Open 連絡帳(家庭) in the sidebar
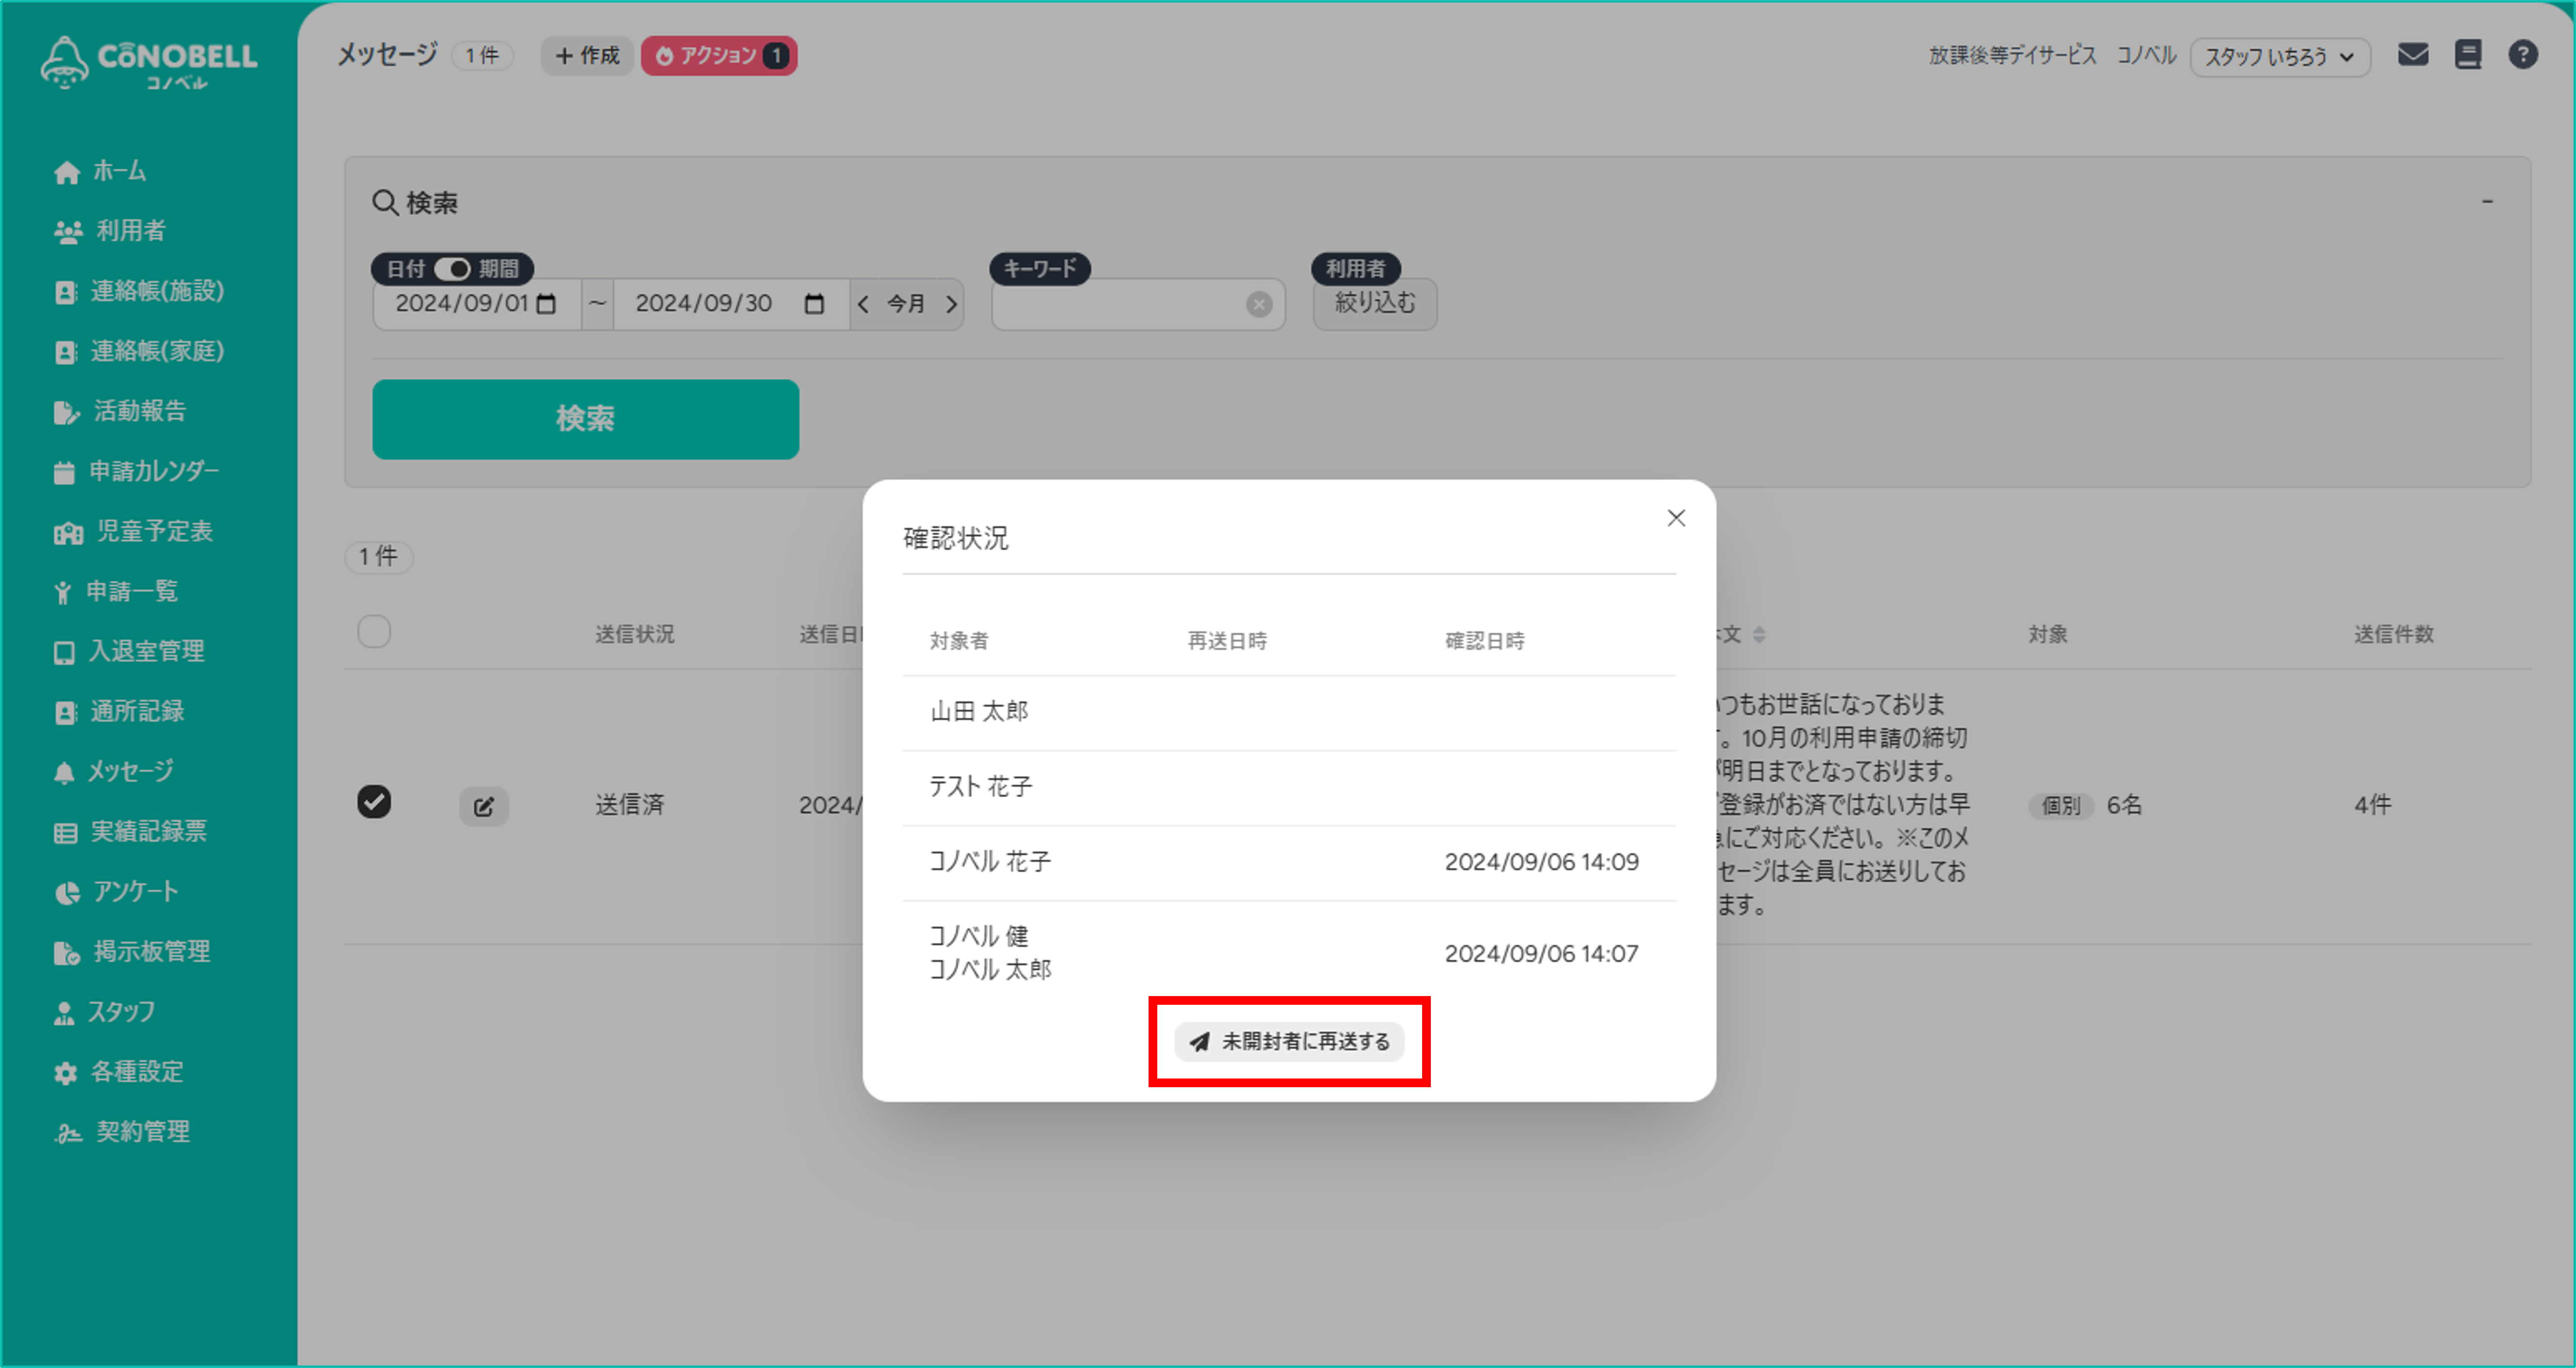Viewport: 2576px width, 1368px height. (139, 351)
